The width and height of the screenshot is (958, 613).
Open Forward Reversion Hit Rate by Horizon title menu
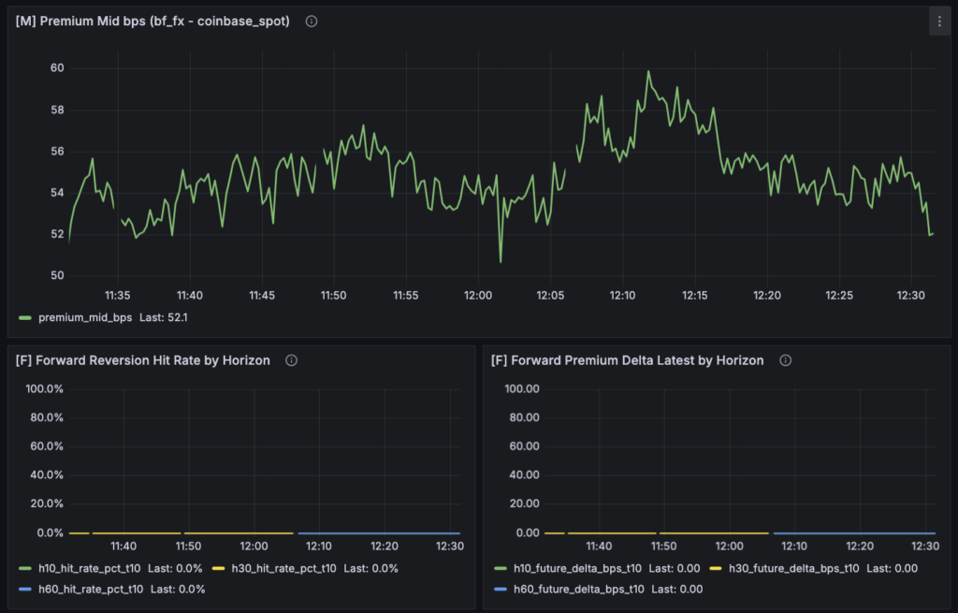coord(143,360)
